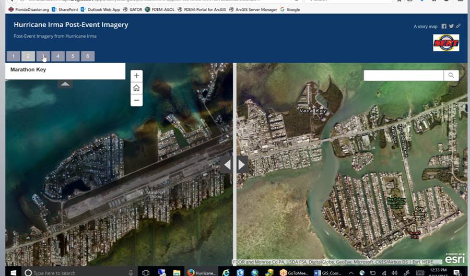Open Windows Action Center notifications

click(456, 273)
